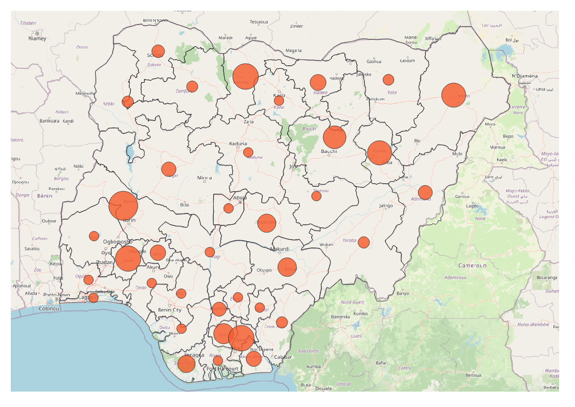This screenshot has height=407, width=575.
Task: Click the Abia state bubble near Aba
Action: pos(242,338)
